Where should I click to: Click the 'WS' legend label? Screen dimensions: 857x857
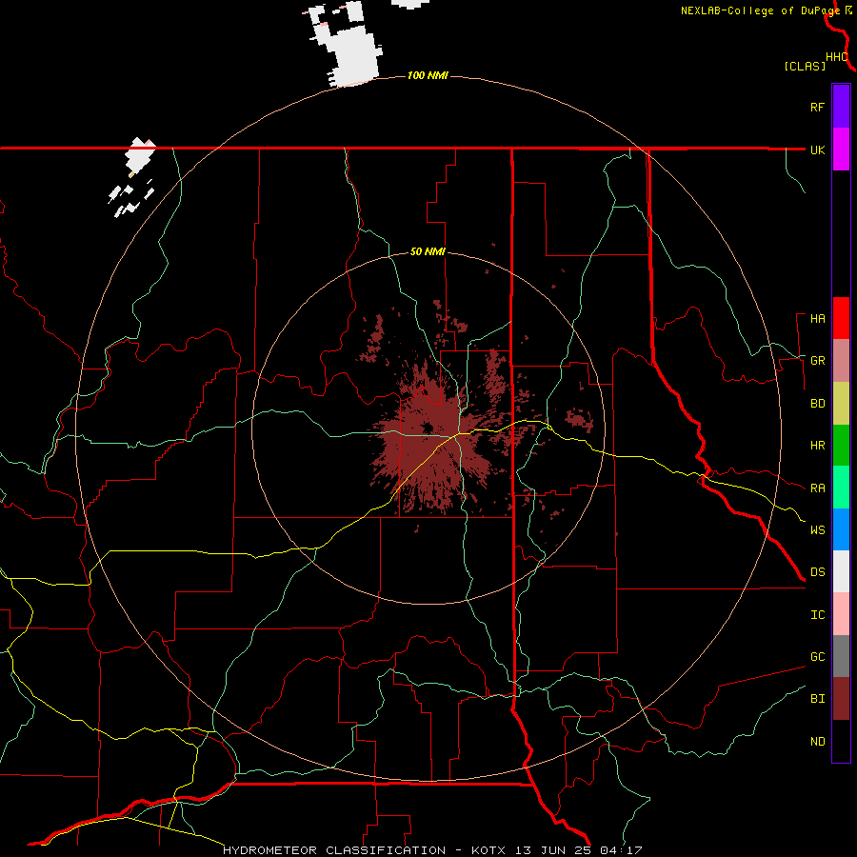(x=817, y=530)
